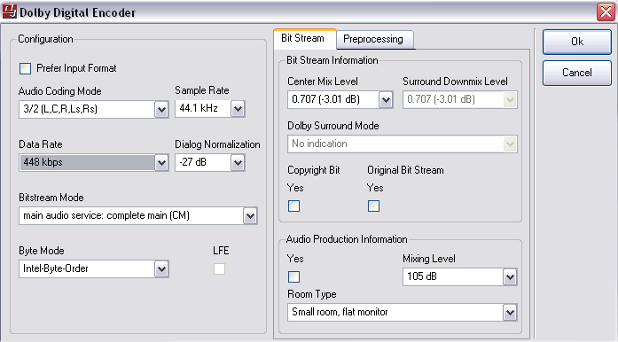Open the Center Mix Level dropdown arrow
The image size is (618, 342).
click(x=386, y=100)
